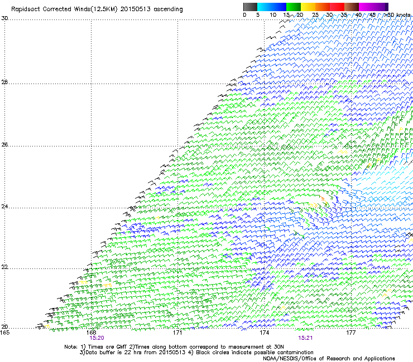413x362 pixels.
Task: Click legend tick label '25'
Action: click(315, 14)
